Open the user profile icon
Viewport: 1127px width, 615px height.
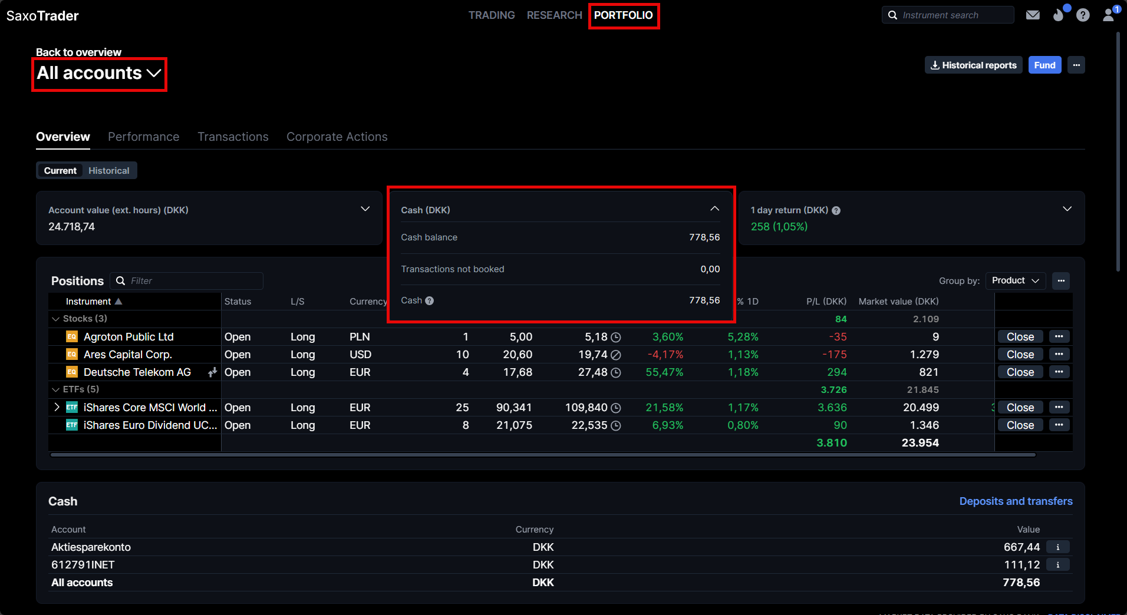coord(1109,15)
